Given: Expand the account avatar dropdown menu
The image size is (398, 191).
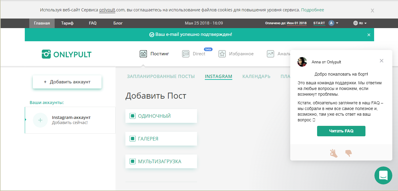Looking at the screenshot, I should pyautogui.click(x=334, y=23).
